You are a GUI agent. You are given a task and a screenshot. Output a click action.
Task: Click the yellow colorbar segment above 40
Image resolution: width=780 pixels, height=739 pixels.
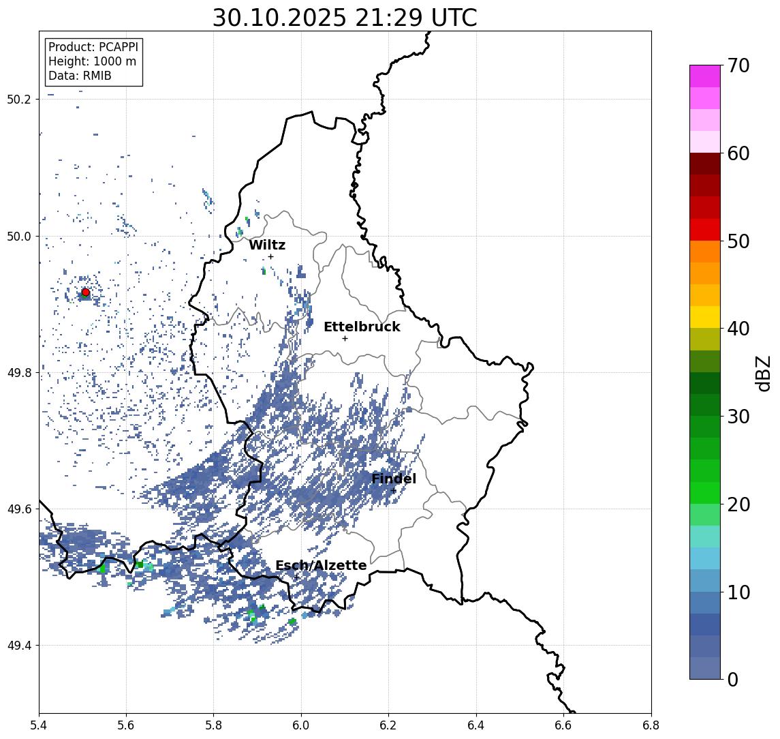(705, 317)
